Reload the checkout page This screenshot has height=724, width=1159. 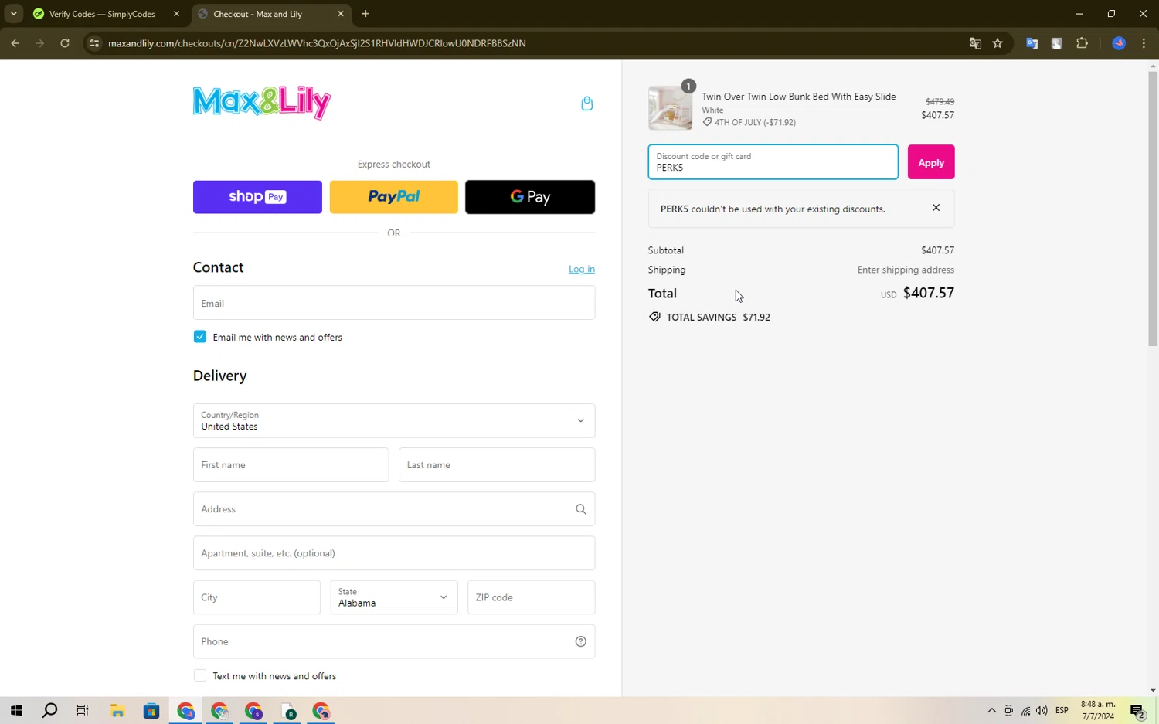tap(65, 43)
